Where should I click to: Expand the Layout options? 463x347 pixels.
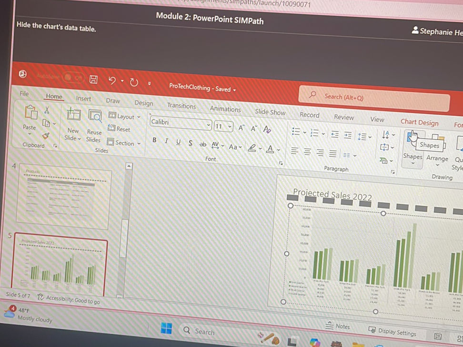[x=138, y=116]
